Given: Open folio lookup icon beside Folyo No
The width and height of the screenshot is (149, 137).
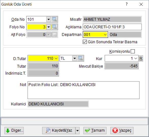Looking at the screenshot, I should [x=55, y=27].
